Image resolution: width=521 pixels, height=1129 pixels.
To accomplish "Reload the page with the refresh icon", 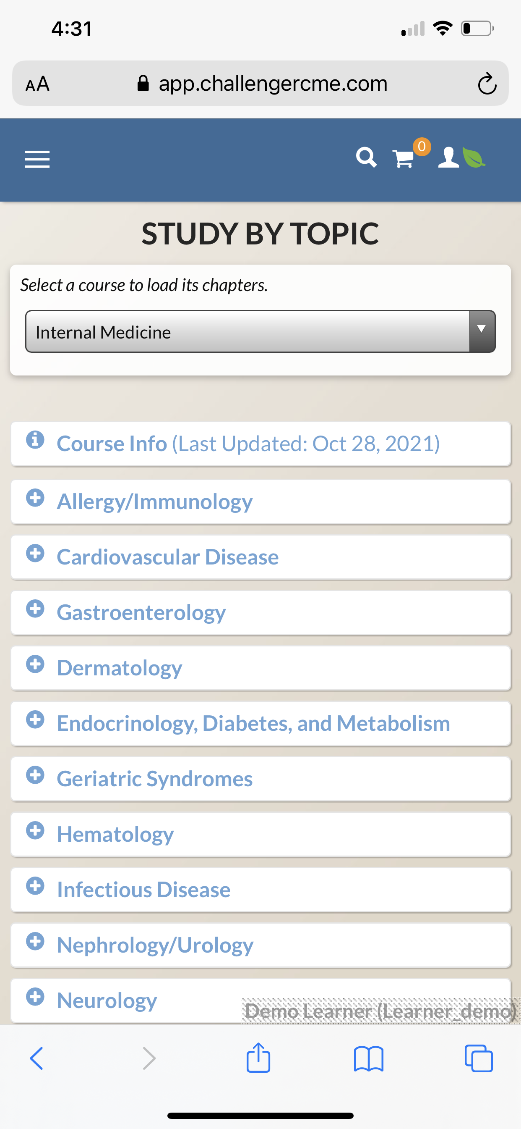I will click(487, 83).
